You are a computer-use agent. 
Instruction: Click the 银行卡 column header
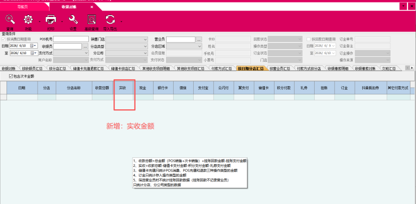click(x=163, y=87)
